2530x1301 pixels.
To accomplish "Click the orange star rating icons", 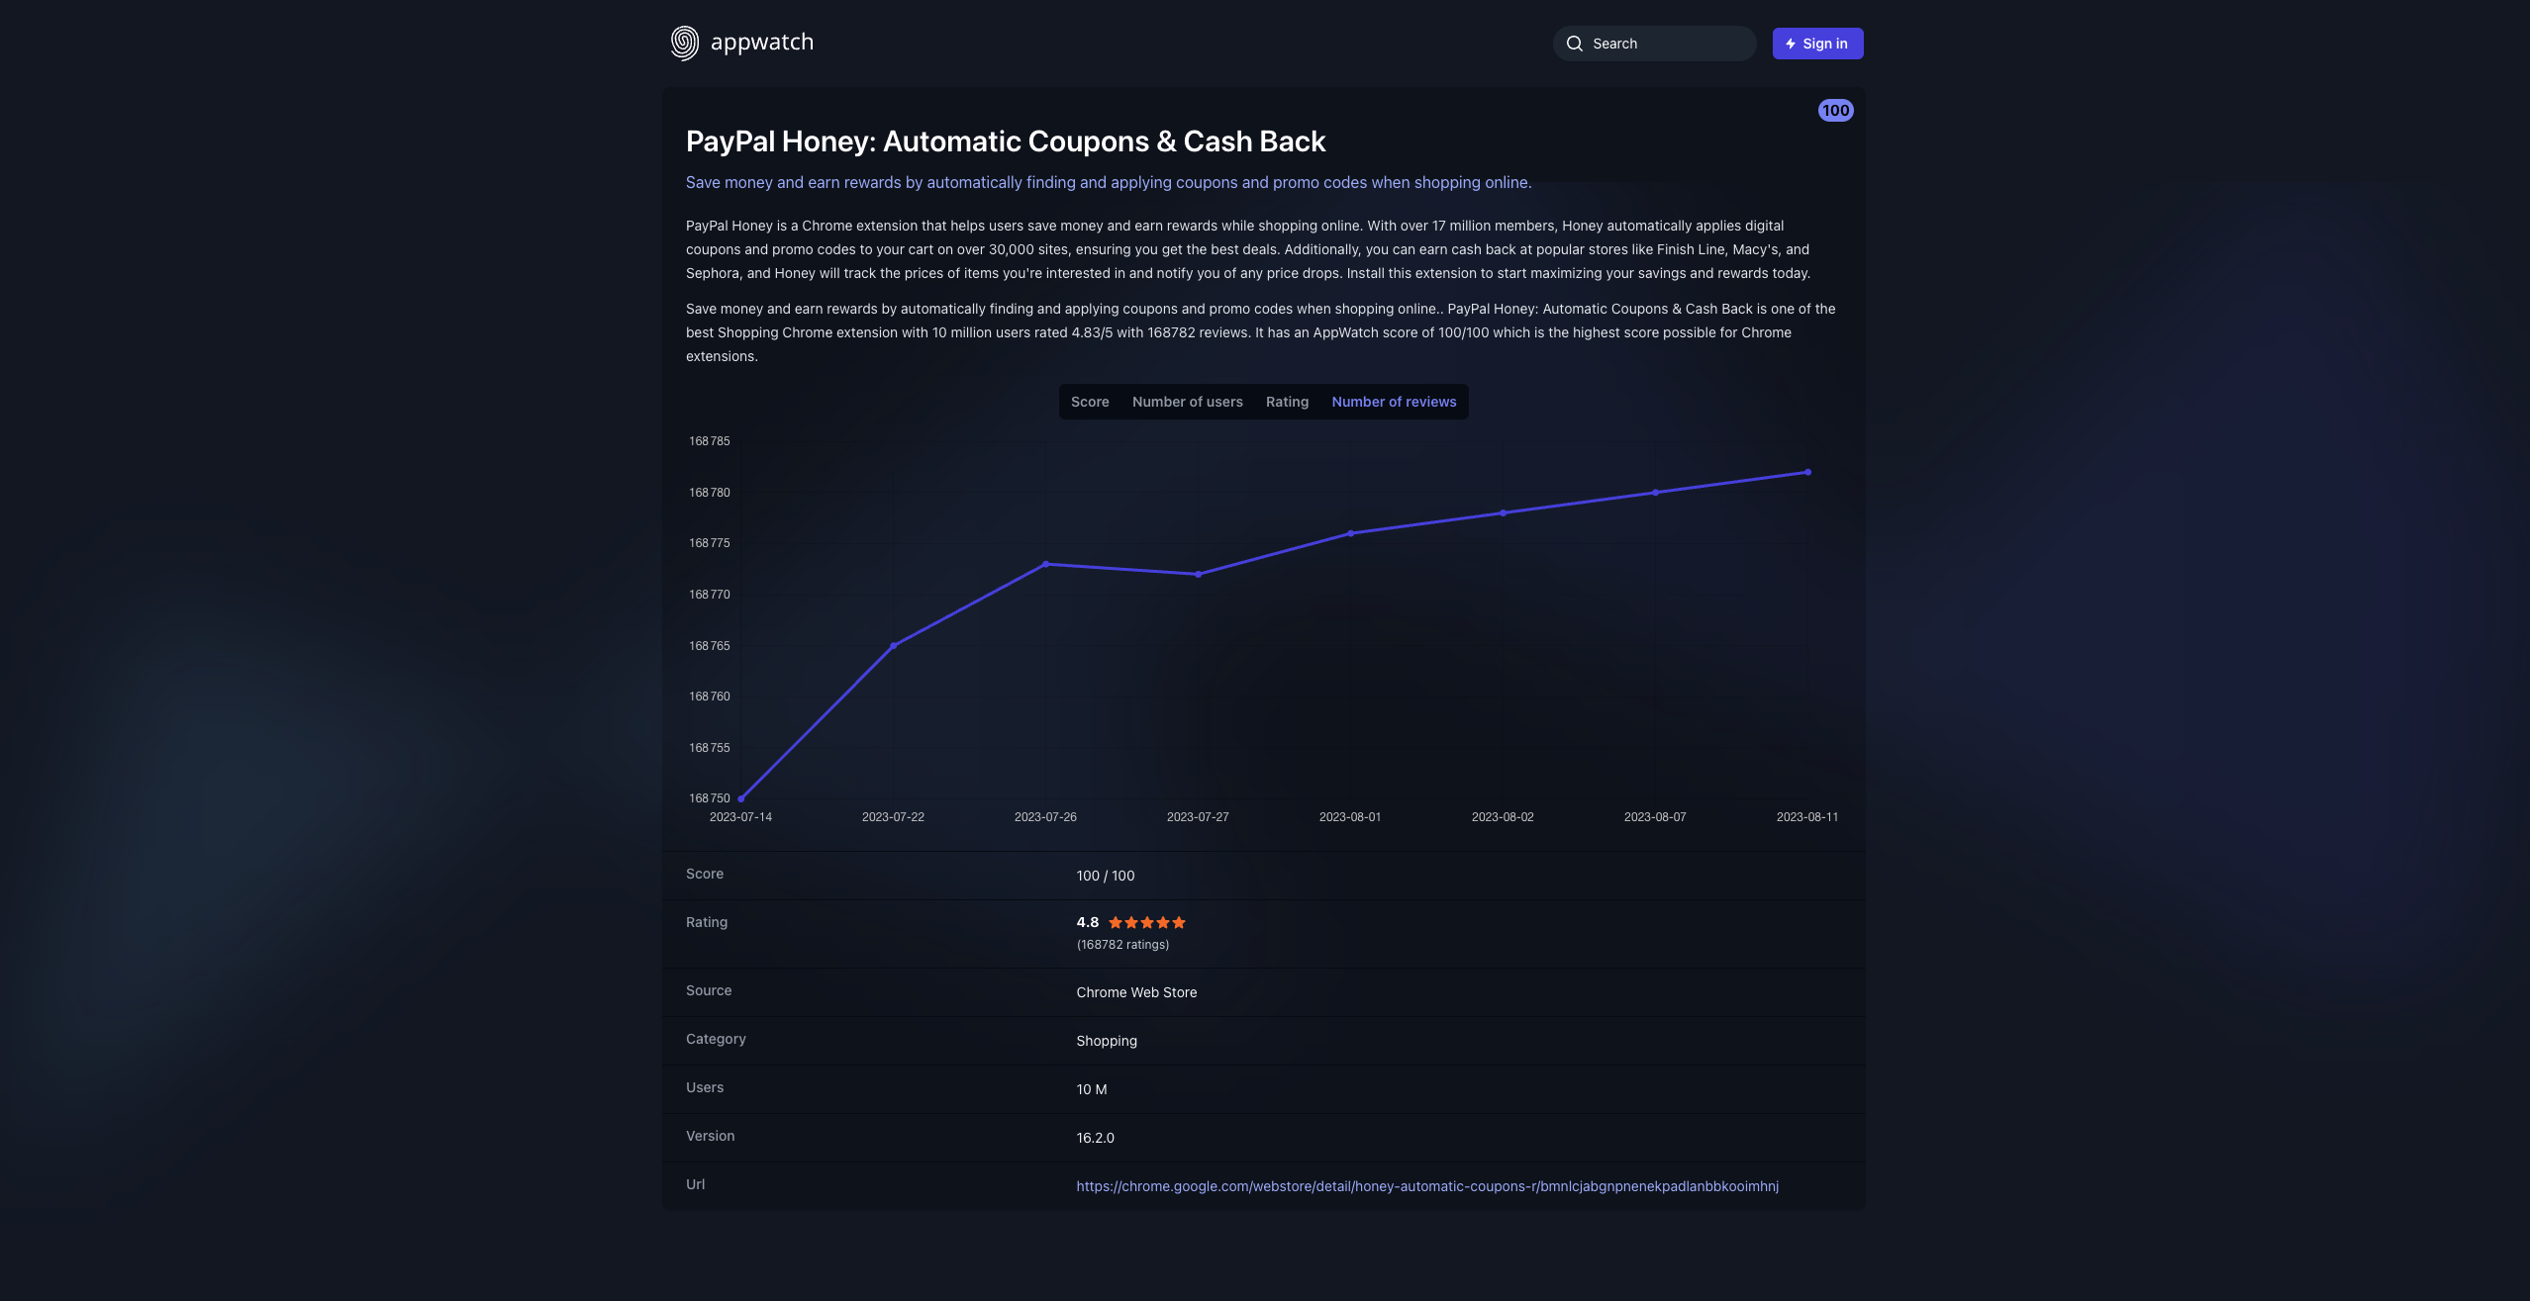I will [x=1146, y=922].
